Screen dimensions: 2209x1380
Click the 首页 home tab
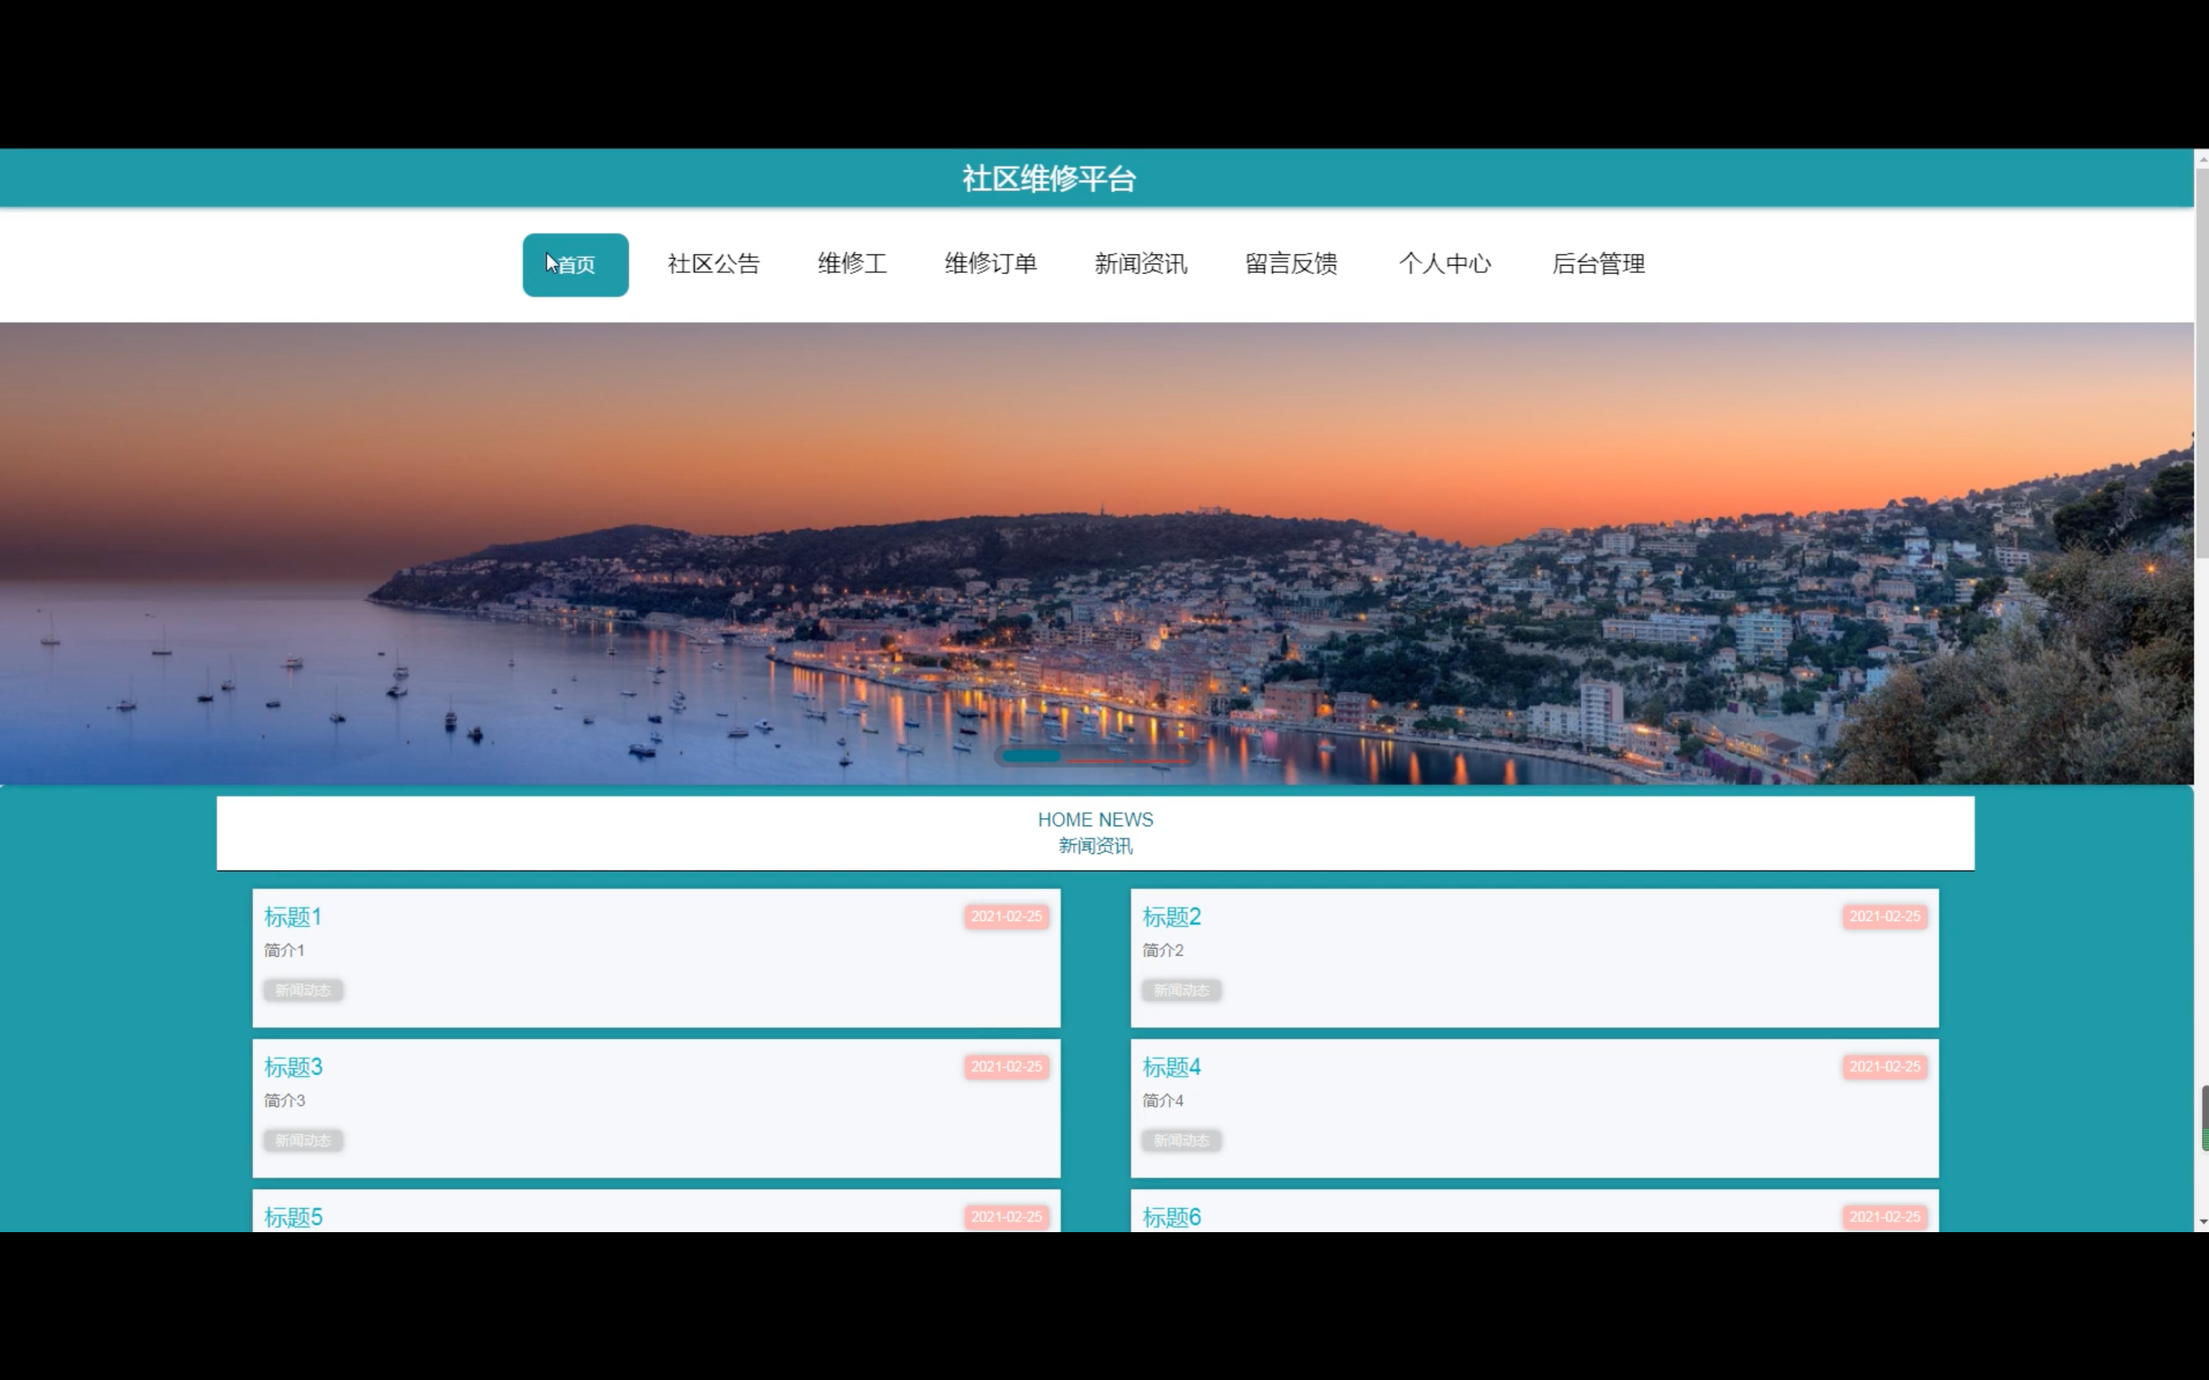(x=576, y=265)
